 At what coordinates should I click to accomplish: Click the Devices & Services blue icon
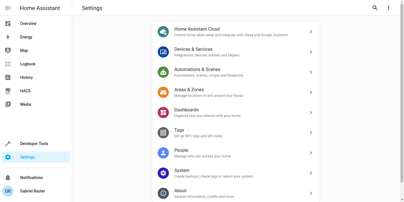(x=163, y=52)
